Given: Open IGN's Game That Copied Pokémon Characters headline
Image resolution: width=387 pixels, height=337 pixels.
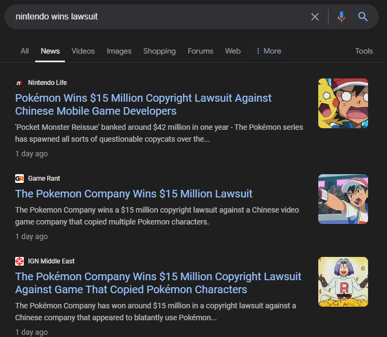Looking at the screenshot, I should pos(158,283).
